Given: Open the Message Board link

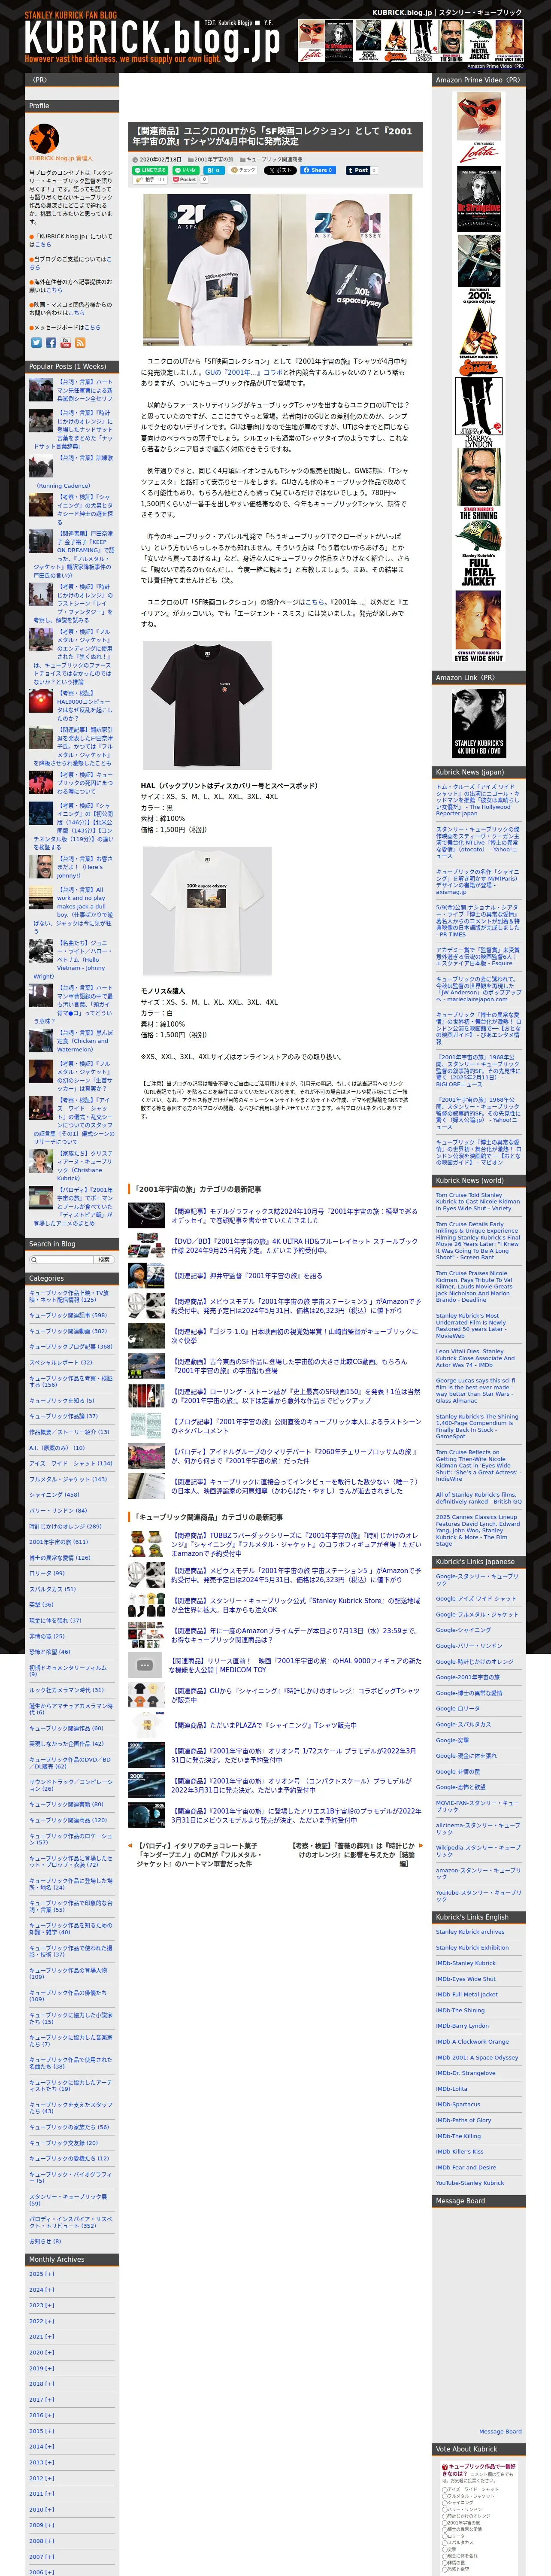Looking at the screenshot, I should tap(500, 2432).
